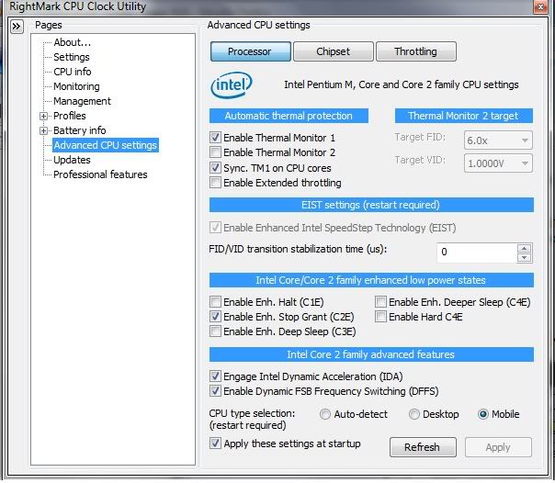Image resolution: width=555 pixels, height=483 pixels.
Task: Check Enable Enh. Deep Sleep (C3E)
Action: 215,331
